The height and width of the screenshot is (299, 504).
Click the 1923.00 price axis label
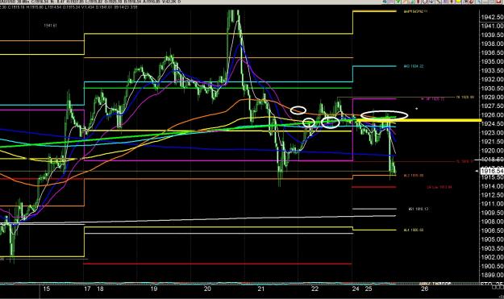coord(492,133)
